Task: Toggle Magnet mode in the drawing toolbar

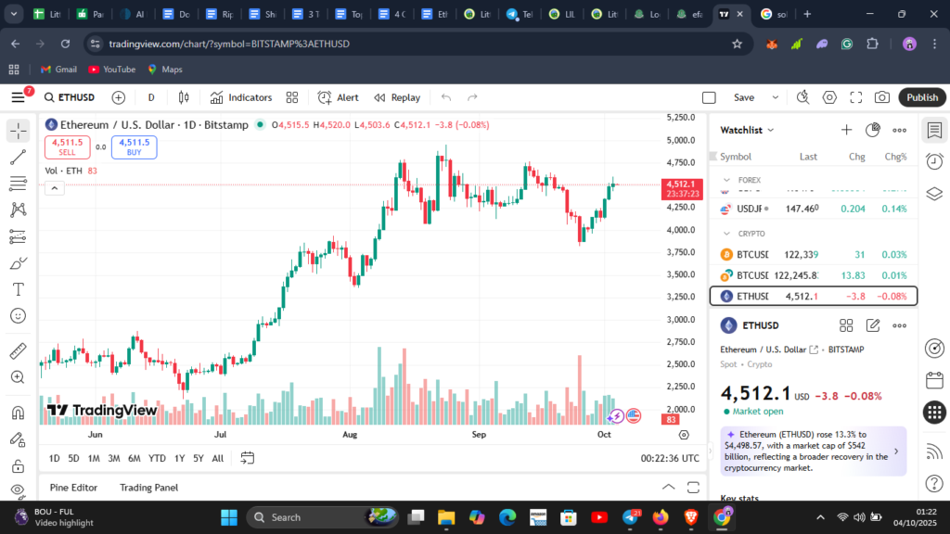Action: 17,411
